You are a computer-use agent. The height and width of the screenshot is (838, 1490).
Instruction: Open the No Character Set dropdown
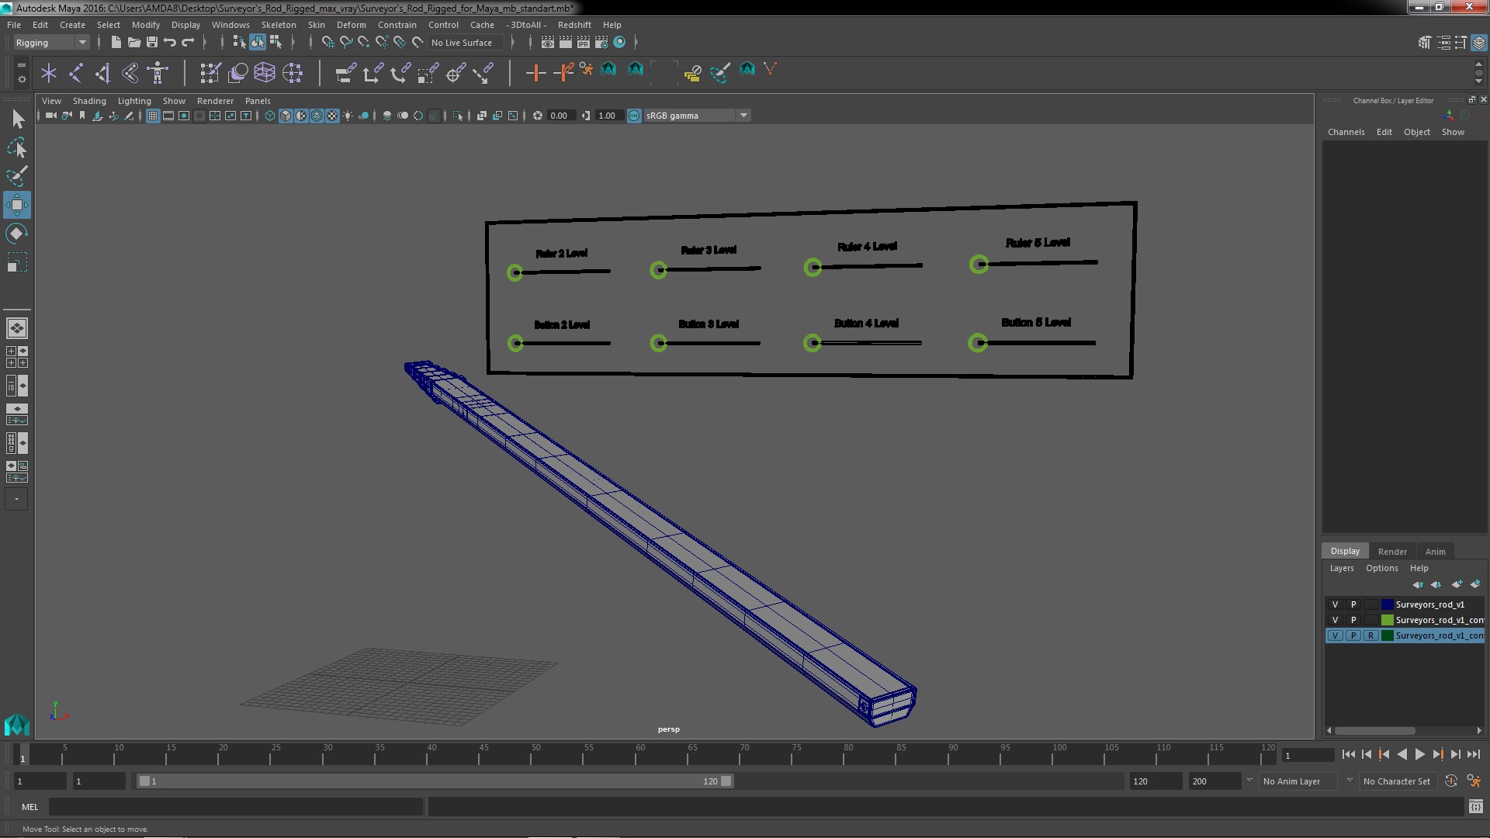[1400, 781]
